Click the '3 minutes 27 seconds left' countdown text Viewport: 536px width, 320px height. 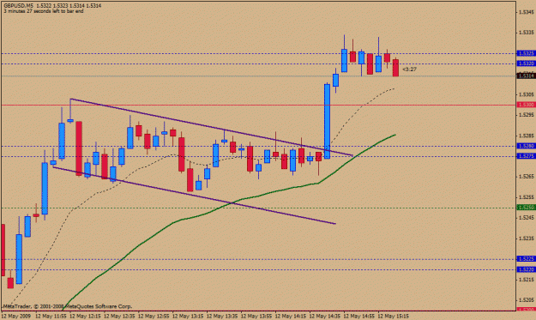pos(44,11)
